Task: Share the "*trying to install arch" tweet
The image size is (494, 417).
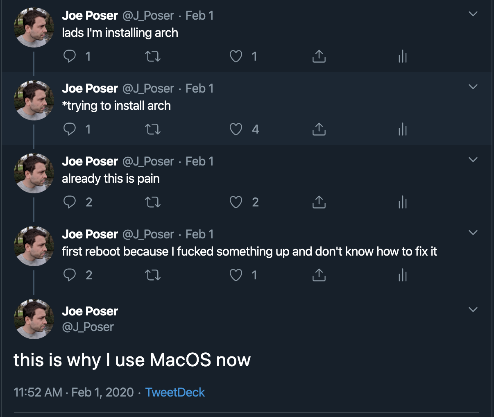Action: (x=319, y=129)
